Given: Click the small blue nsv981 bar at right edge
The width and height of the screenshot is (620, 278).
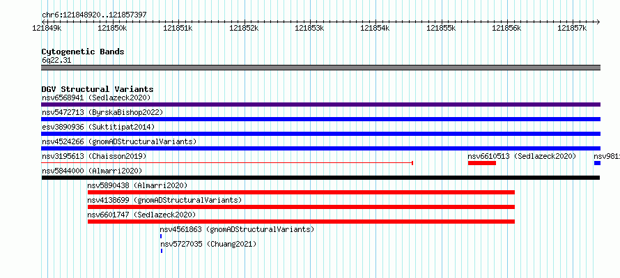Looking at the screenshot, I should [597, 163].
